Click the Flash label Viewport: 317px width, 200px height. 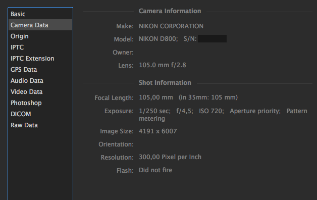[x=125, y=171]
